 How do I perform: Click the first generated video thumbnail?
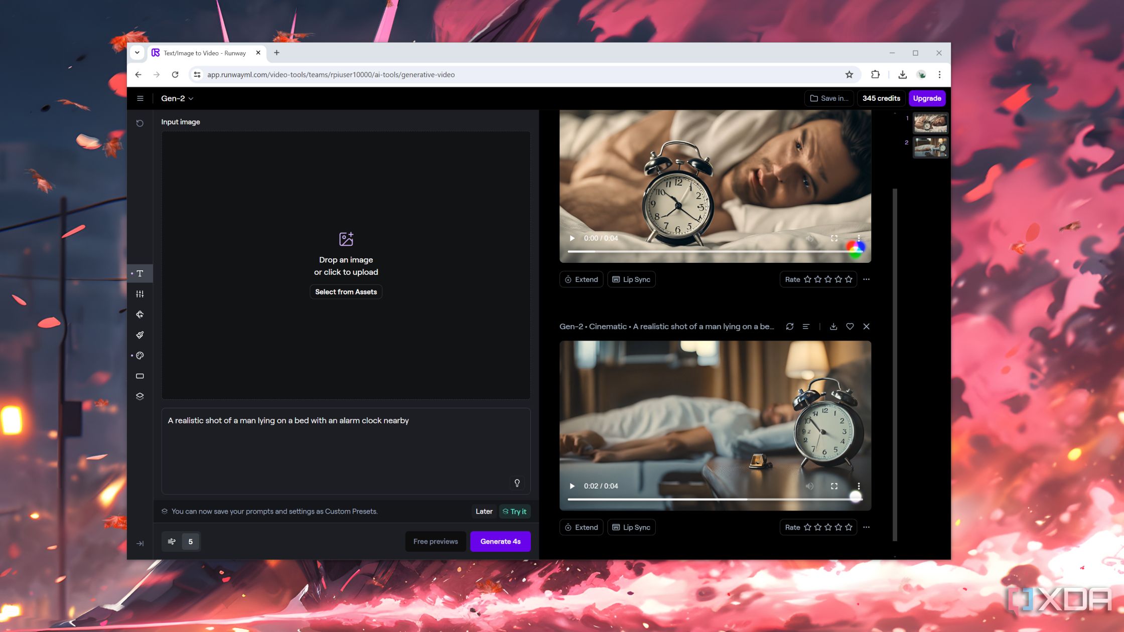pos(930,122)
